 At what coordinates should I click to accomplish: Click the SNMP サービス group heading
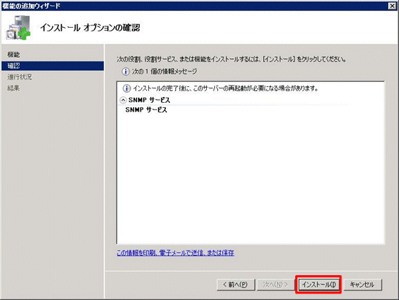pyautogui.click(x=149, y=100)
